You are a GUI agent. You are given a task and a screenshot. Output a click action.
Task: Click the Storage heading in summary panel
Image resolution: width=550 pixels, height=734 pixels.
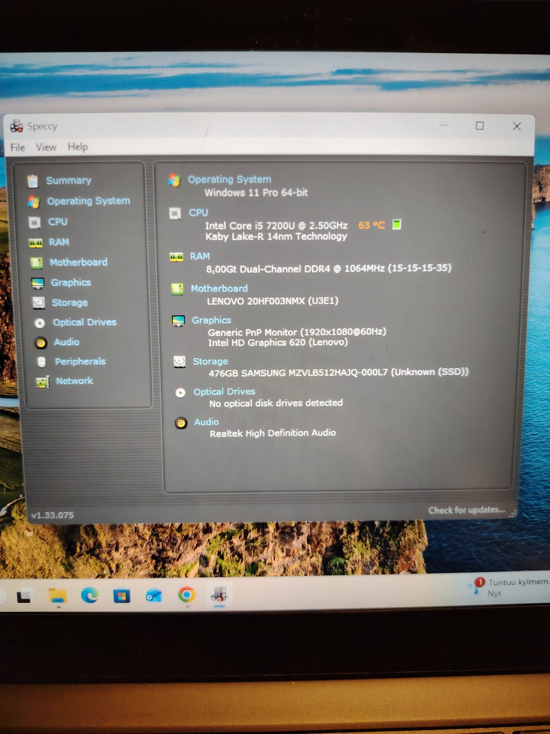210,361
